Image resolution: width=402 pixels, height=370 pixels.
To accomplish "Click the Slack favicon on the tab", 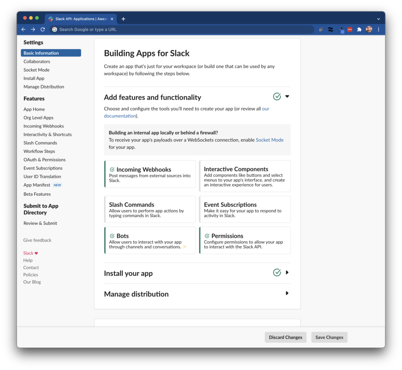I will (51, 19).
